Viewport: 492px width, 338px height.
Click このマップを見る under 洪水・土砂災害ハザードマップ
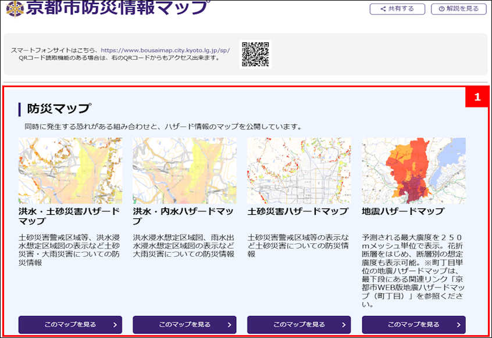[x=70, y=325]
